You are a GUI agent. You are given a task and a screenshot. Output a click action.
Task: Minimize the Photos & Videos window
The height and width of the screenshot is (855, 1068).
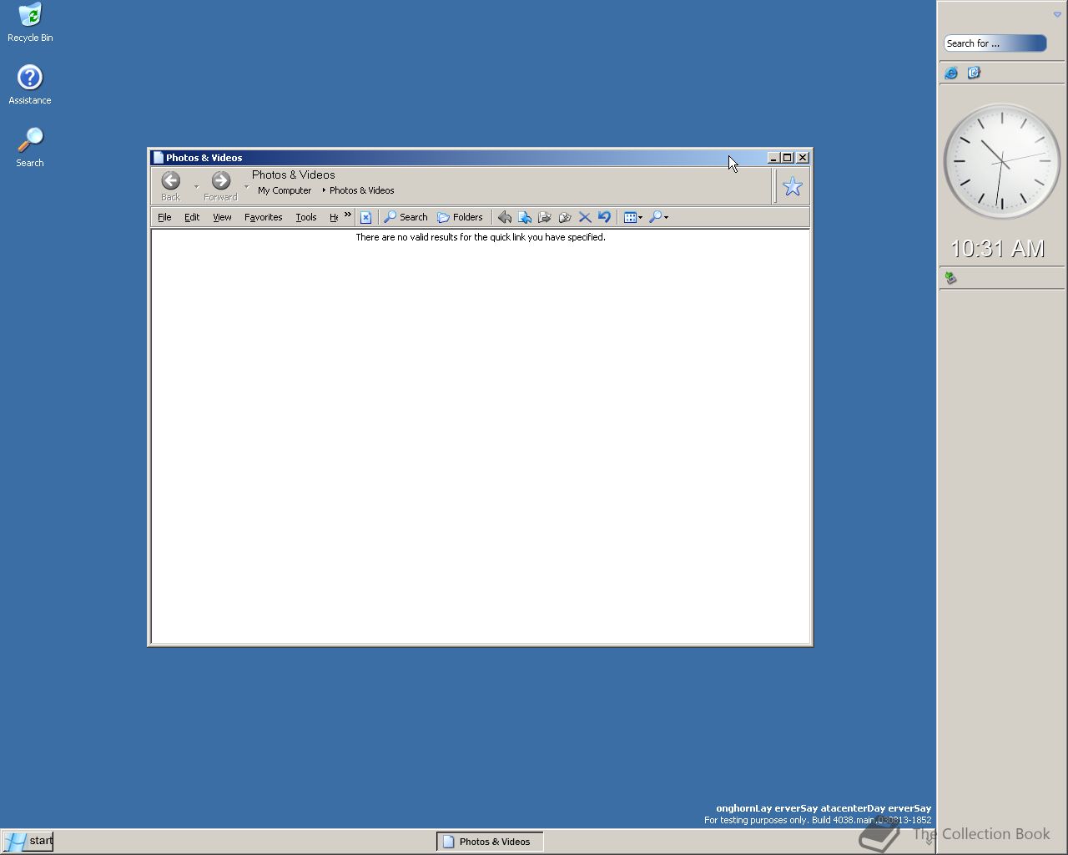click(x=773, y=157)
